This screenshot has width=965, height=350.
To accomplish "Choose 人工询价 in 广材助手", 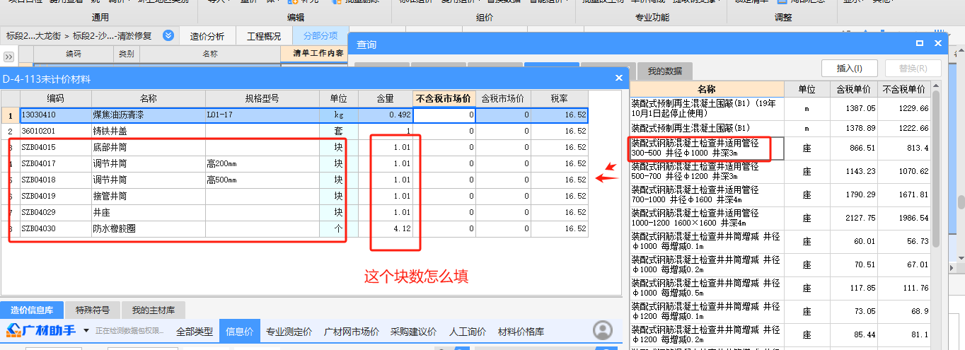I will click(x=468, y=332).
